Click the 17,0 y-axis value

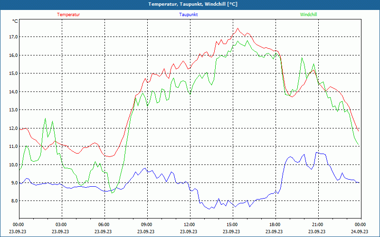[x=13, y=37]
